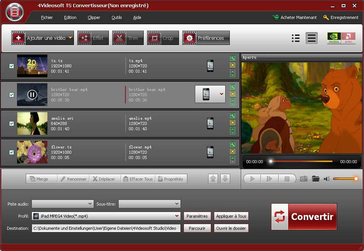This screenshot has height=251, width=364.
Task: Click Effacer Tous button
Action: (138, 179)
